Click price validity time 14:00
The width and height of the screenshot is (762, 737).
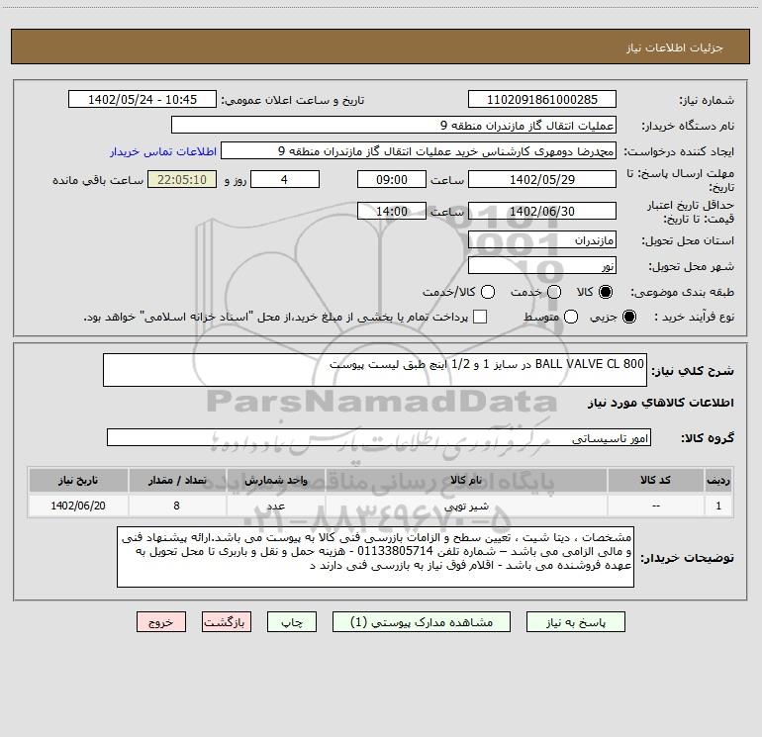coord(392,211)
